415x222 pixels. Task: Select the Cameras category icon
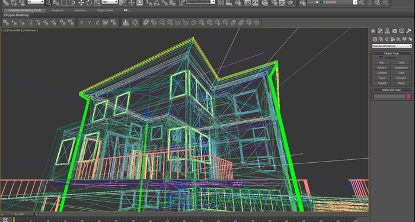[x=392, y=39]
